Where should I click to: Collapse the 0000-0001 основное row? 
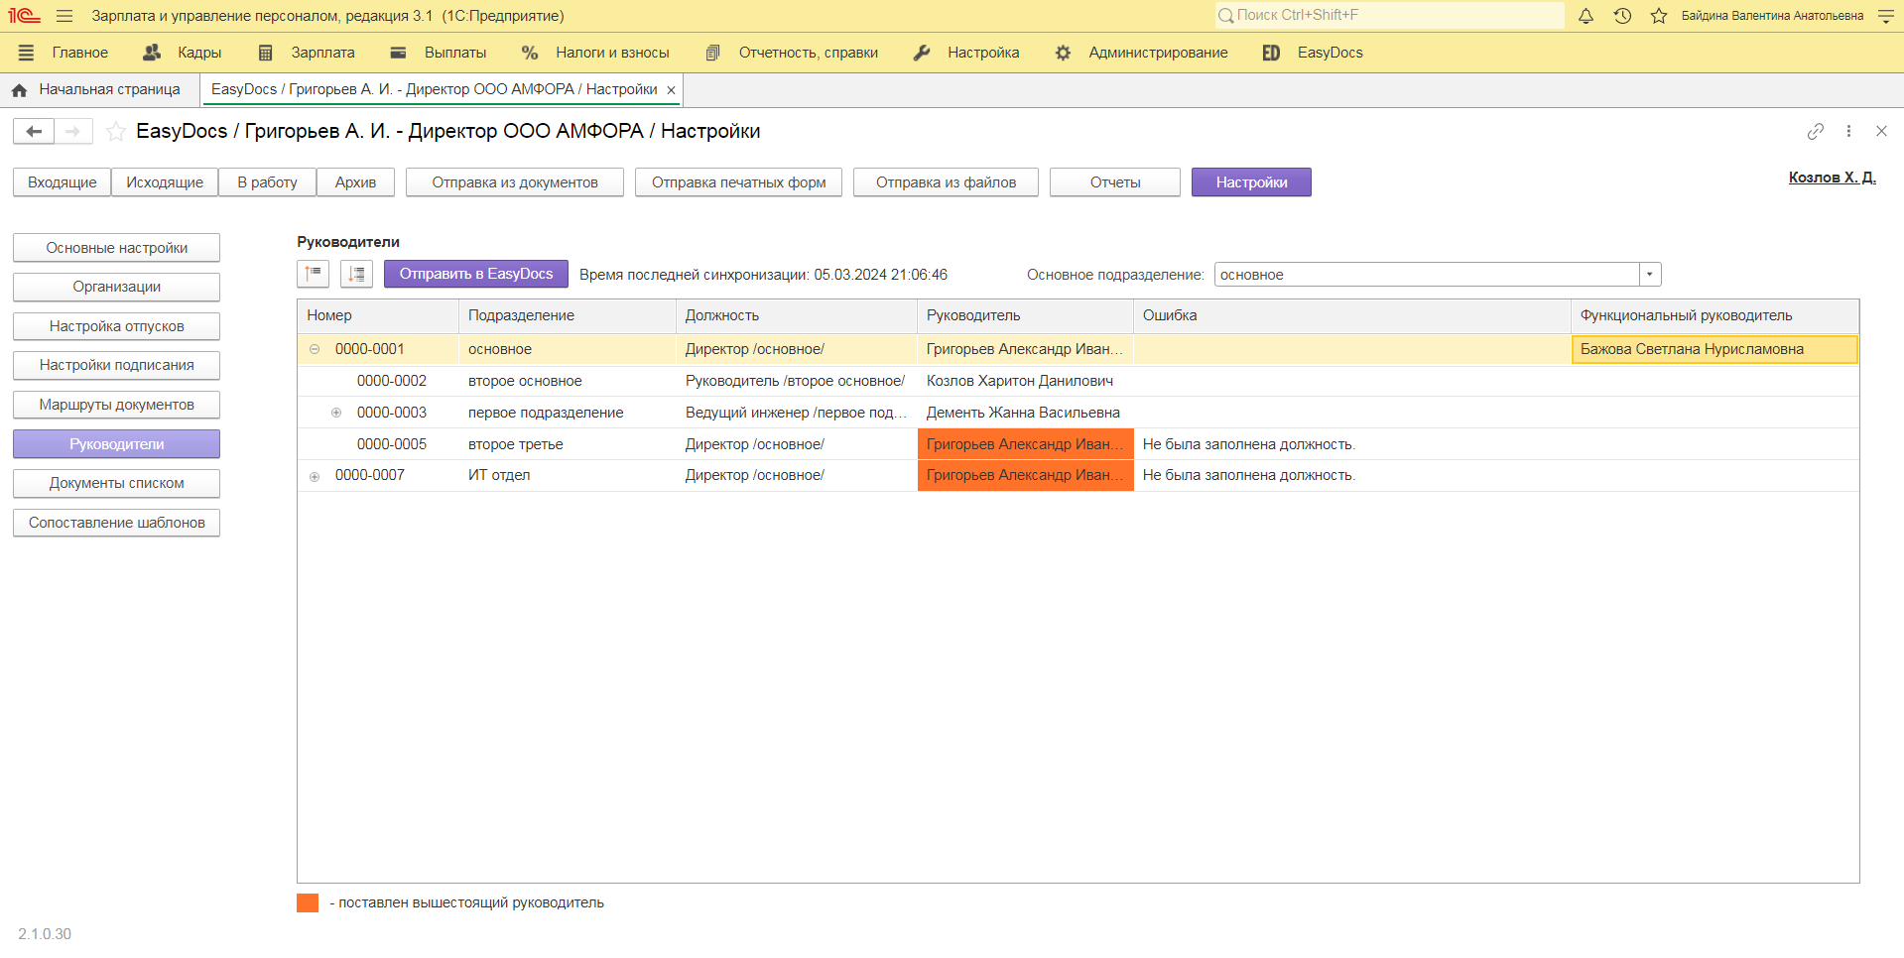coord(315,349)
